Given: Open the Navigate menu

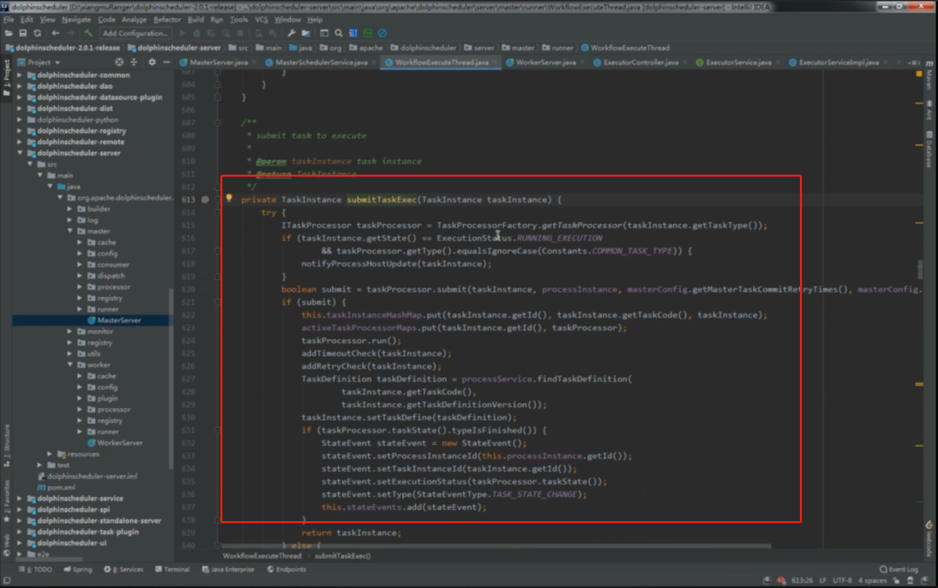Looking at the screenshot, I should coord(76,20).
